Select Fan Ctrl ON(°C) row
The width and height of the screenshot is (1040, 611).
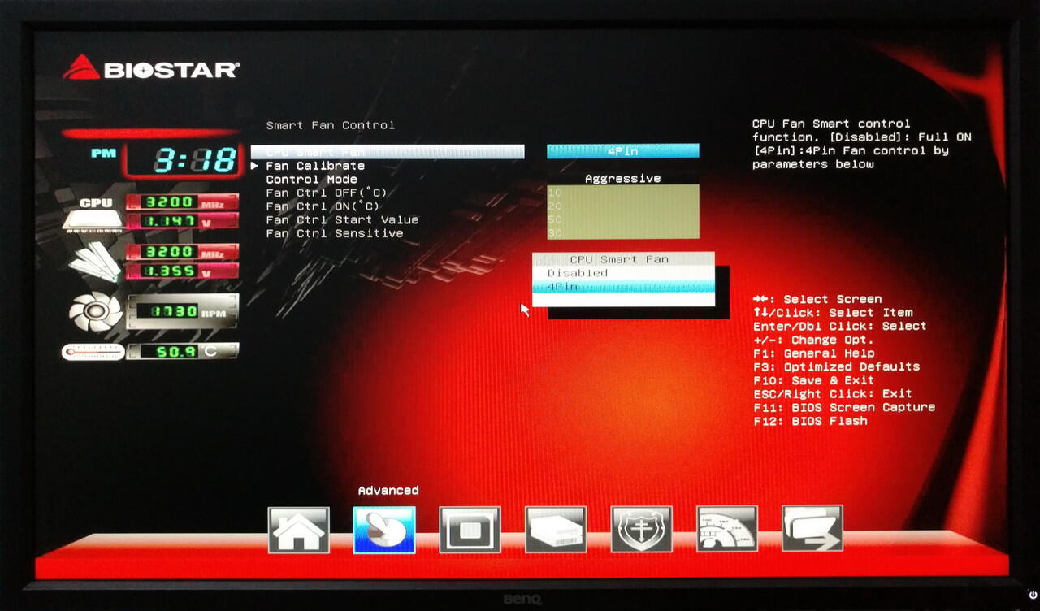tap(323, 206)
